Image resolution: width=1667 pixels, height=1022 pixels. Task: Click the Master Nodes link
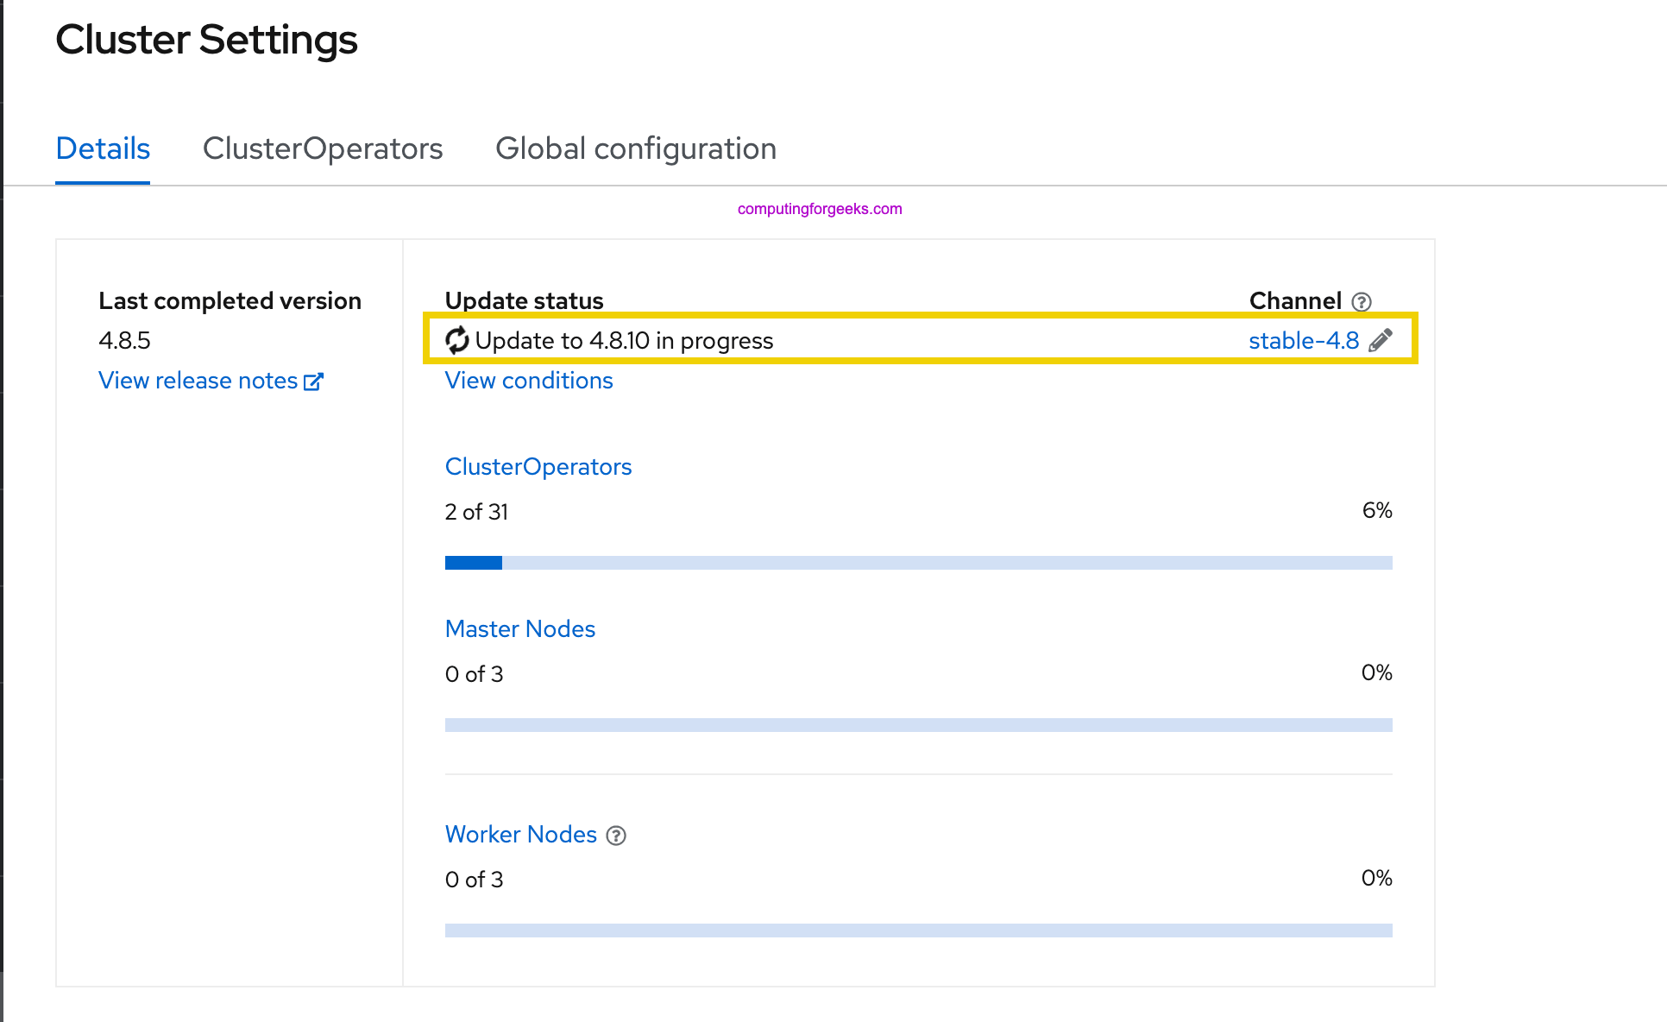point(519,628)
